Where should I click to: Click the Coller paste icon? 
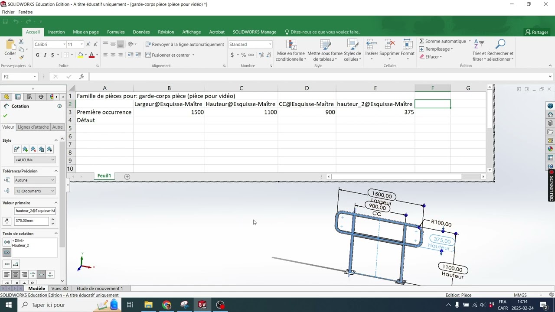(x=10, y=44)
